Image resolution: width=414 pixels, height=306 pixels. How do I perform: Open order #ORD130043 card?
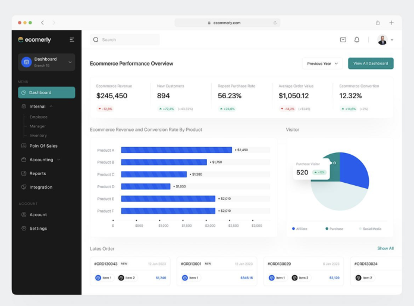click(x=130, y=271)
